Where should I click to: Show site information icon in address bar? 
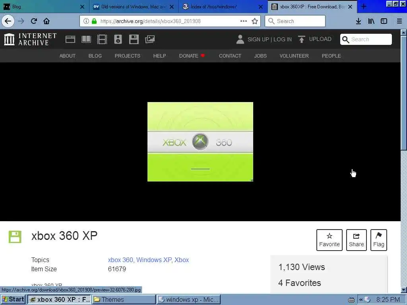(86, 21)
